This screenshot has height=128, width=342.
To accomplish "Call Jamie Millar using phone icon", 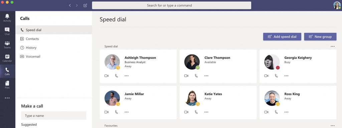I will [x=117, y=112].
